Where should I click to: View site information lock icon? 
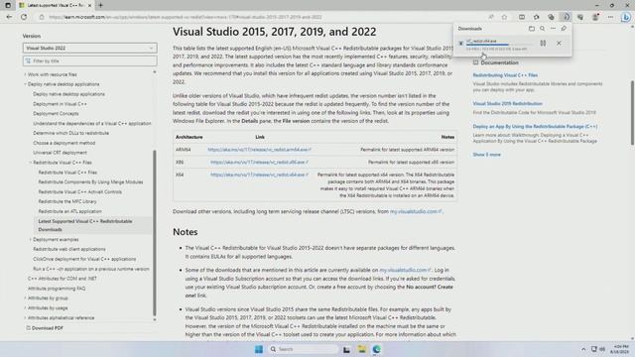42,17
